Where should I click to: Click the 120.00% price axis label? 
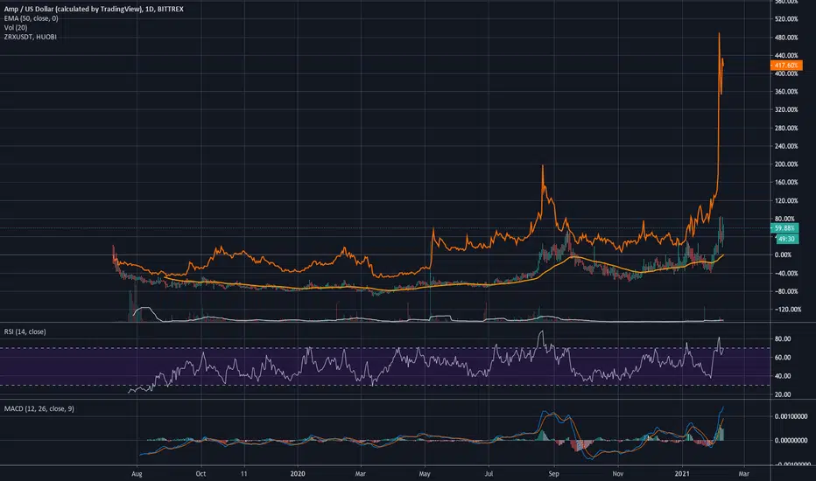click(786, 201)
